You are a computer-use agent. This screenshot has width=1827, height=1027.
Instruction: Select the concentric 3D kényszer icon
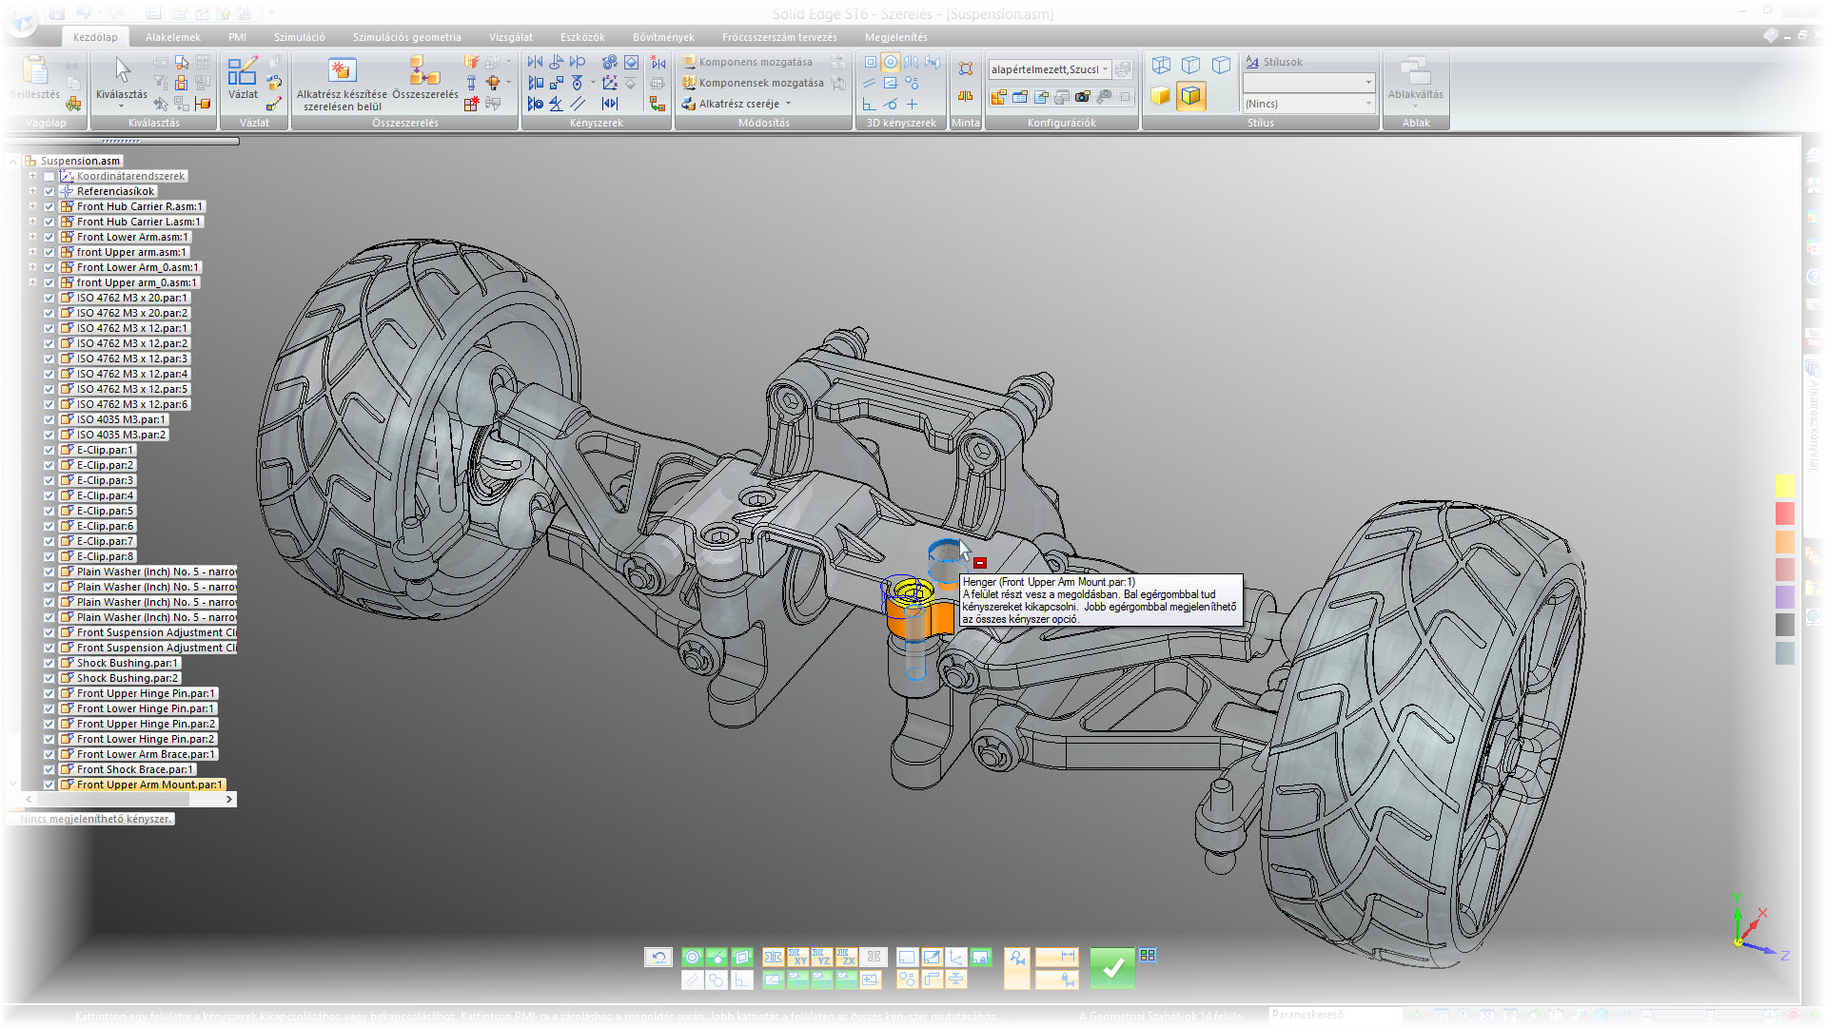click(891, 62)
